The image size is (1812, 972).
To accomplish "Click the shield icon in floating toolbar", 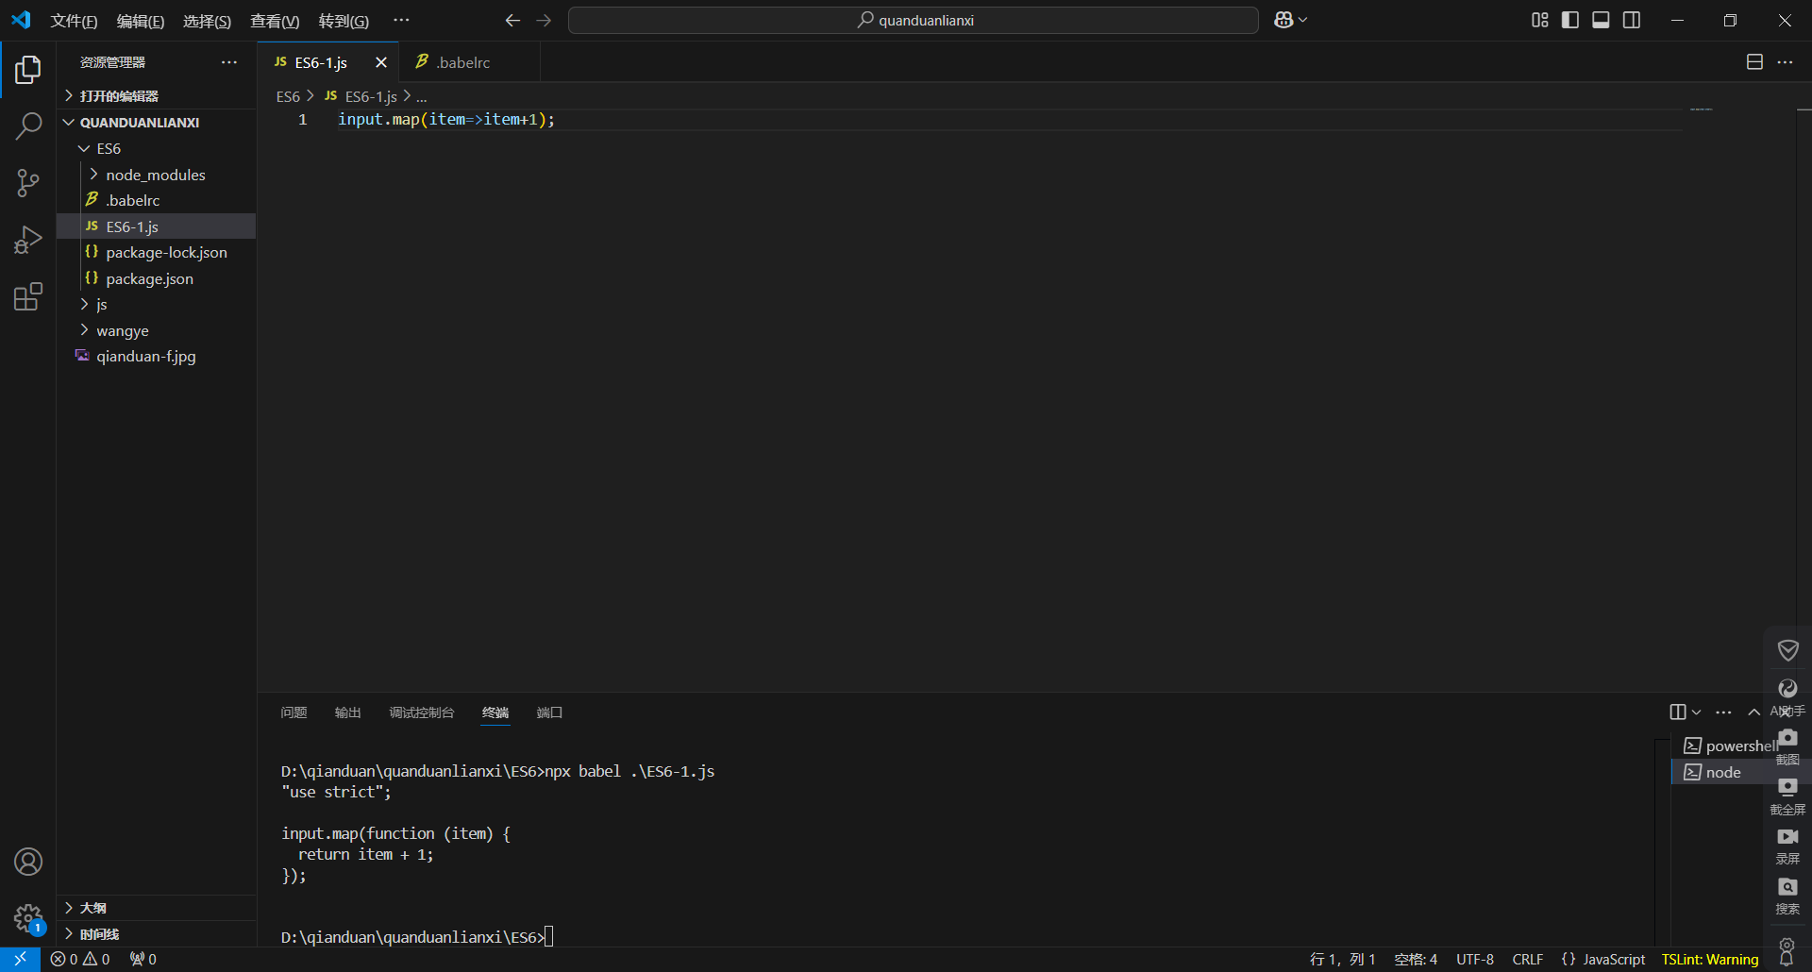I will pos(1787,650).
